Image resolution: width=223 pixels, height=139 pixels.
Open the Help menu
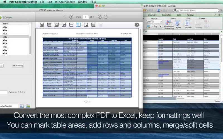tap(93, 2)
